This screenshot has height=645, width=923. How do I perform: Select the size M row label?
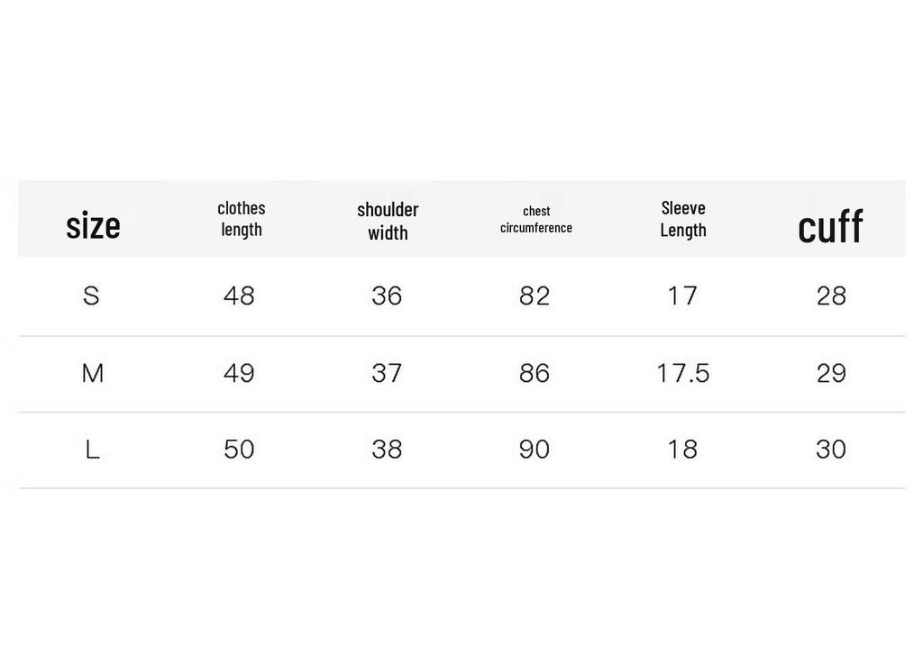coord(93,373)
